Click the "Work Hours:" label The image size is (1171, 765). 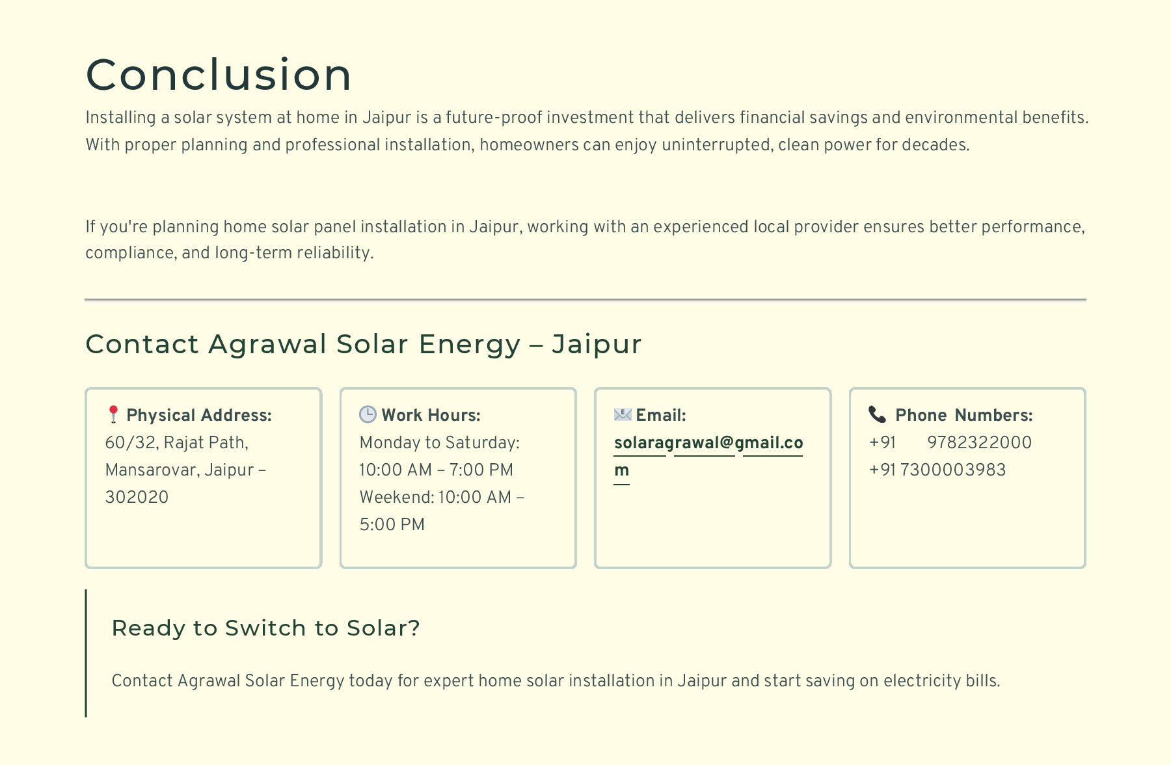(x=431, y=416)
